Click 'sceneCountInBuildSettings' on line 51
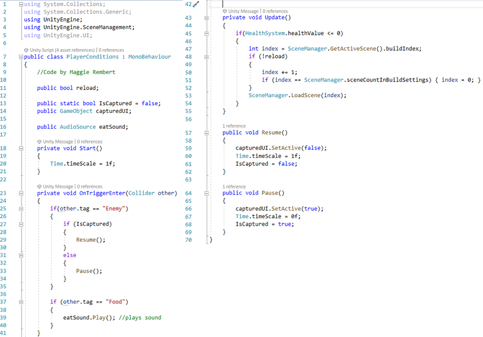 (387, 80)
